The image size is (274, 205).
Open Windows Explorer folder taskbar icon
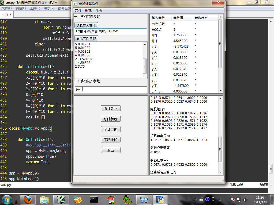coord(44,200)
